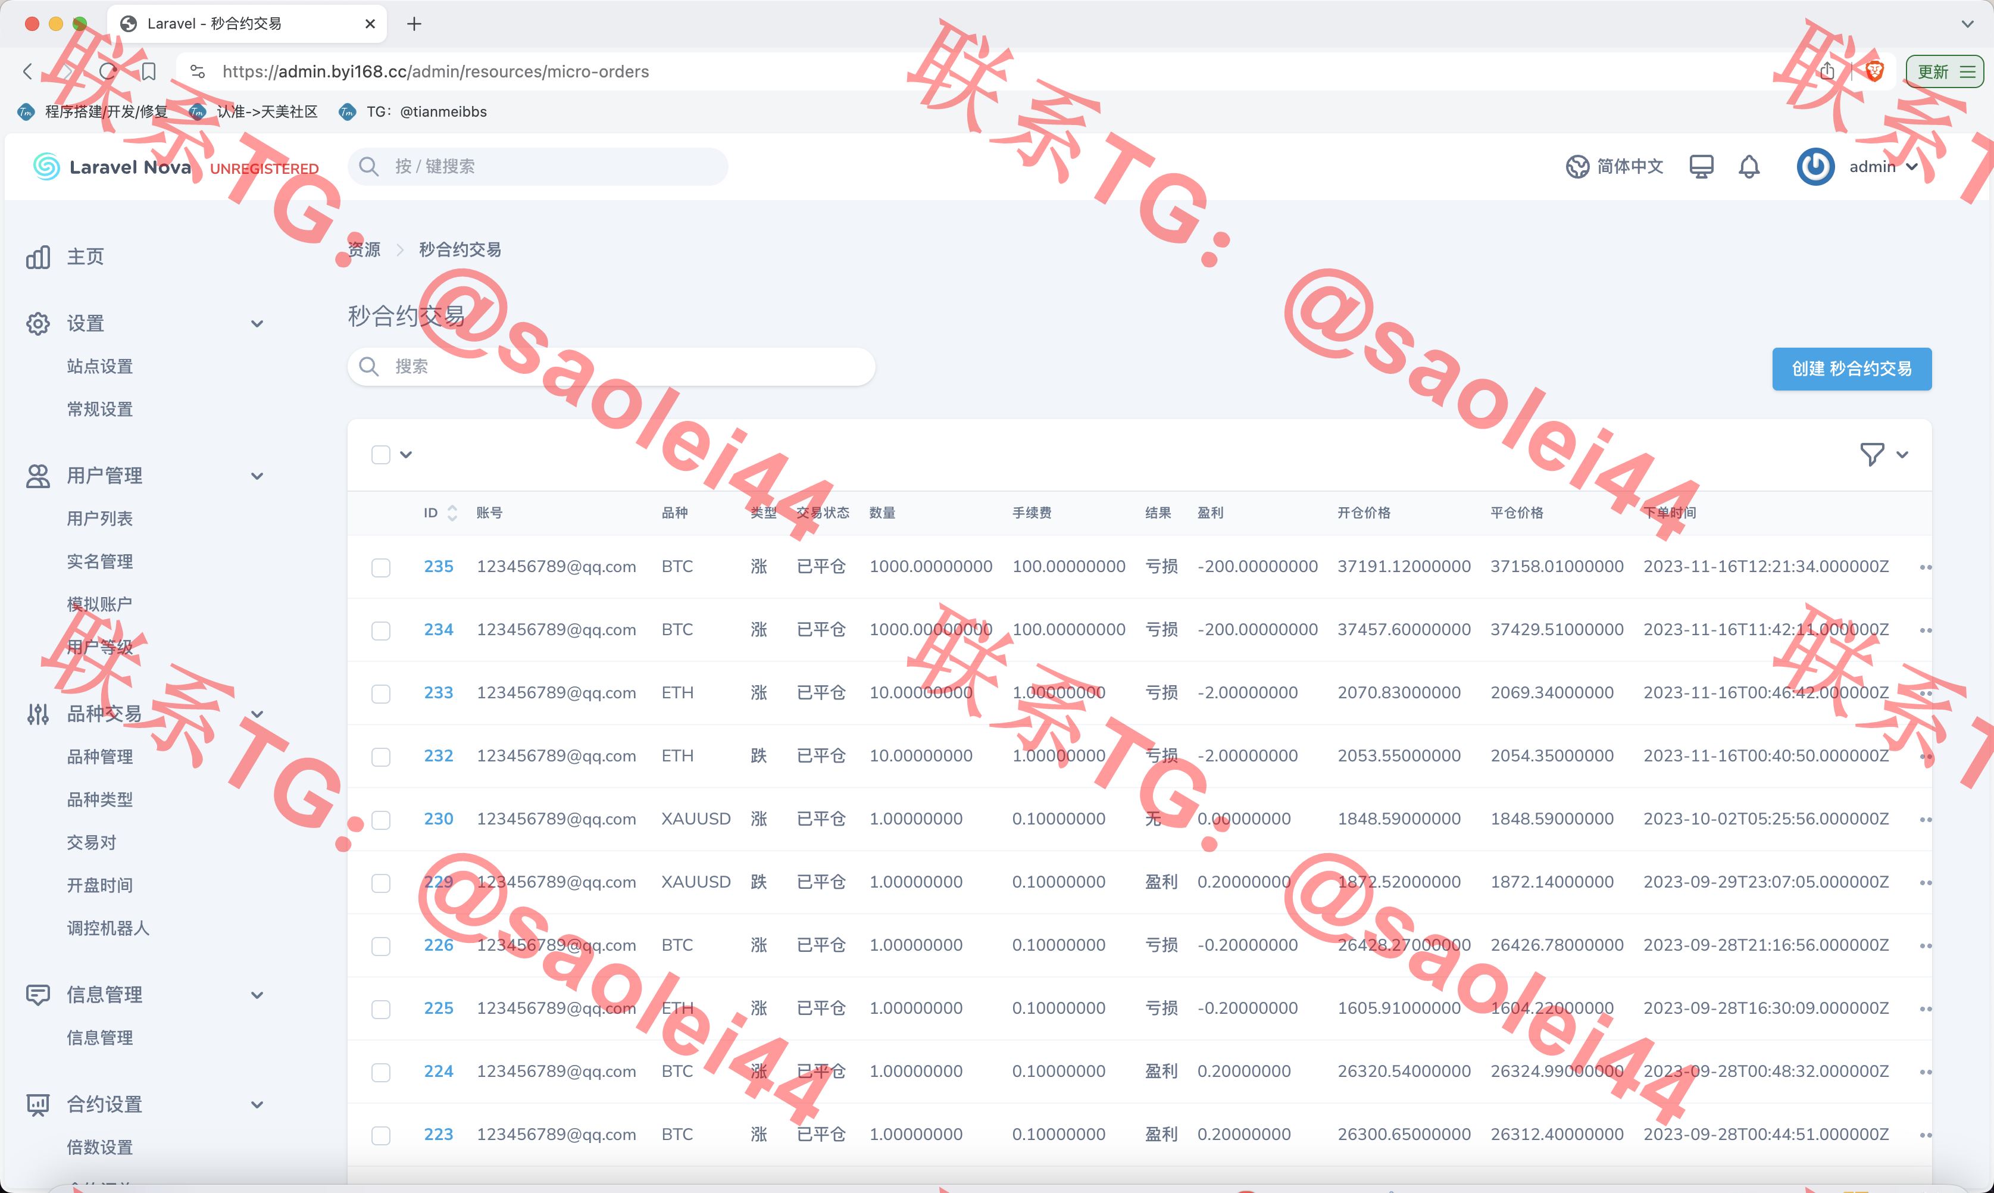Collapse the 信息管理 sidebar section
The height and width of the screenshot is (1193, 1994).
click(x=257, y=995)
